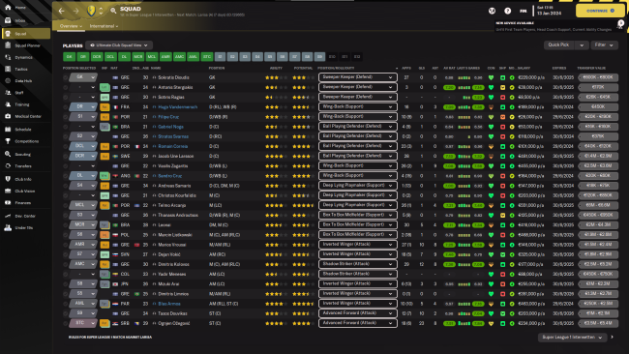
Task: Go forward with the right arrow
Action: click(75, 11)
